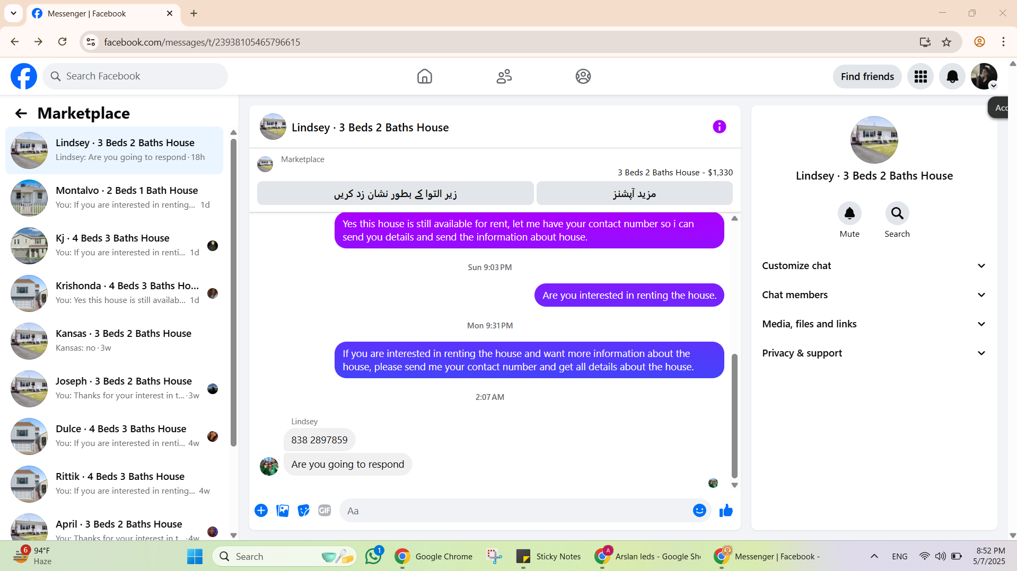The width and height of the screenshot is (1017, 571).
Task: Open a new Chrome tab
Action: 194,13
